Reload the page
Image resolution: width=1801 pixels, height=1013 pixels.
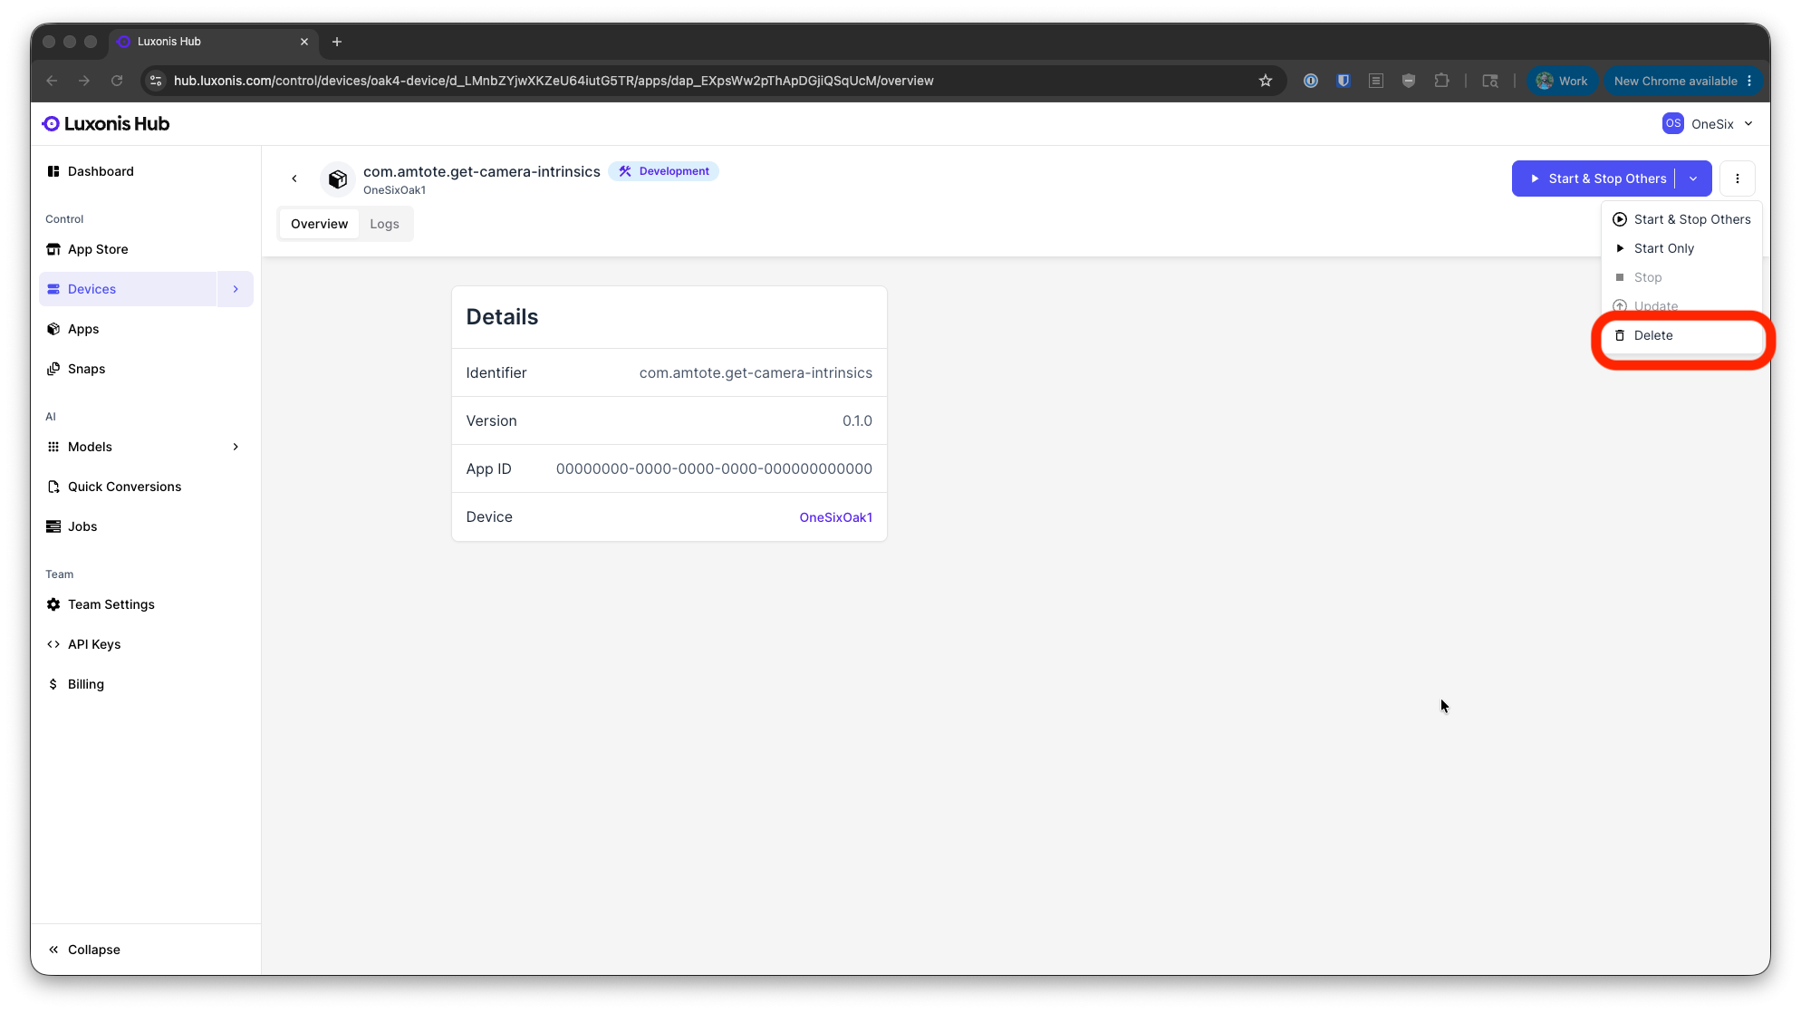coord(117,81)
